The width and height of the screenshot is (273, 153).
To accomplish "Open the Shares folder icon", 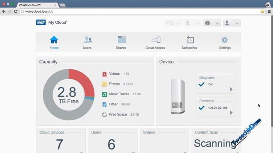I will coord(122,40).
